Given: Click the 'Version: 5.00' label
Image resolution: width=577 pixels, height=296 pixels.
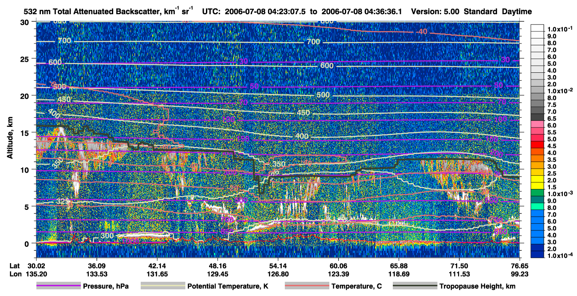Looking at the screenshot, I should [x=436, y=12].
